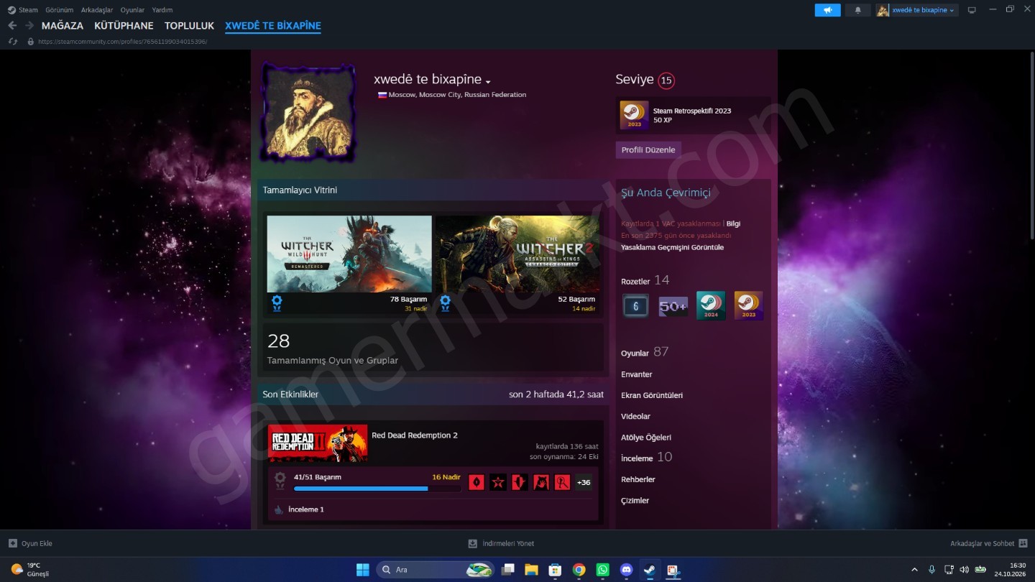
Task: Go back with the back arrow
Action: [x=12, y=26]
